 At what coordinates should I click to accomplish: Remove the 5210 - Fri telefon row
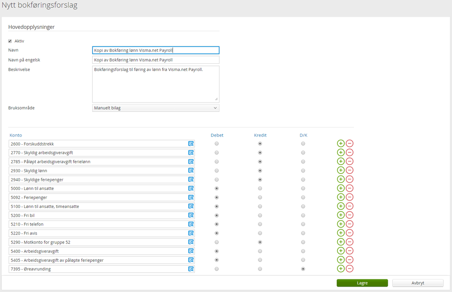pos(349,224)
